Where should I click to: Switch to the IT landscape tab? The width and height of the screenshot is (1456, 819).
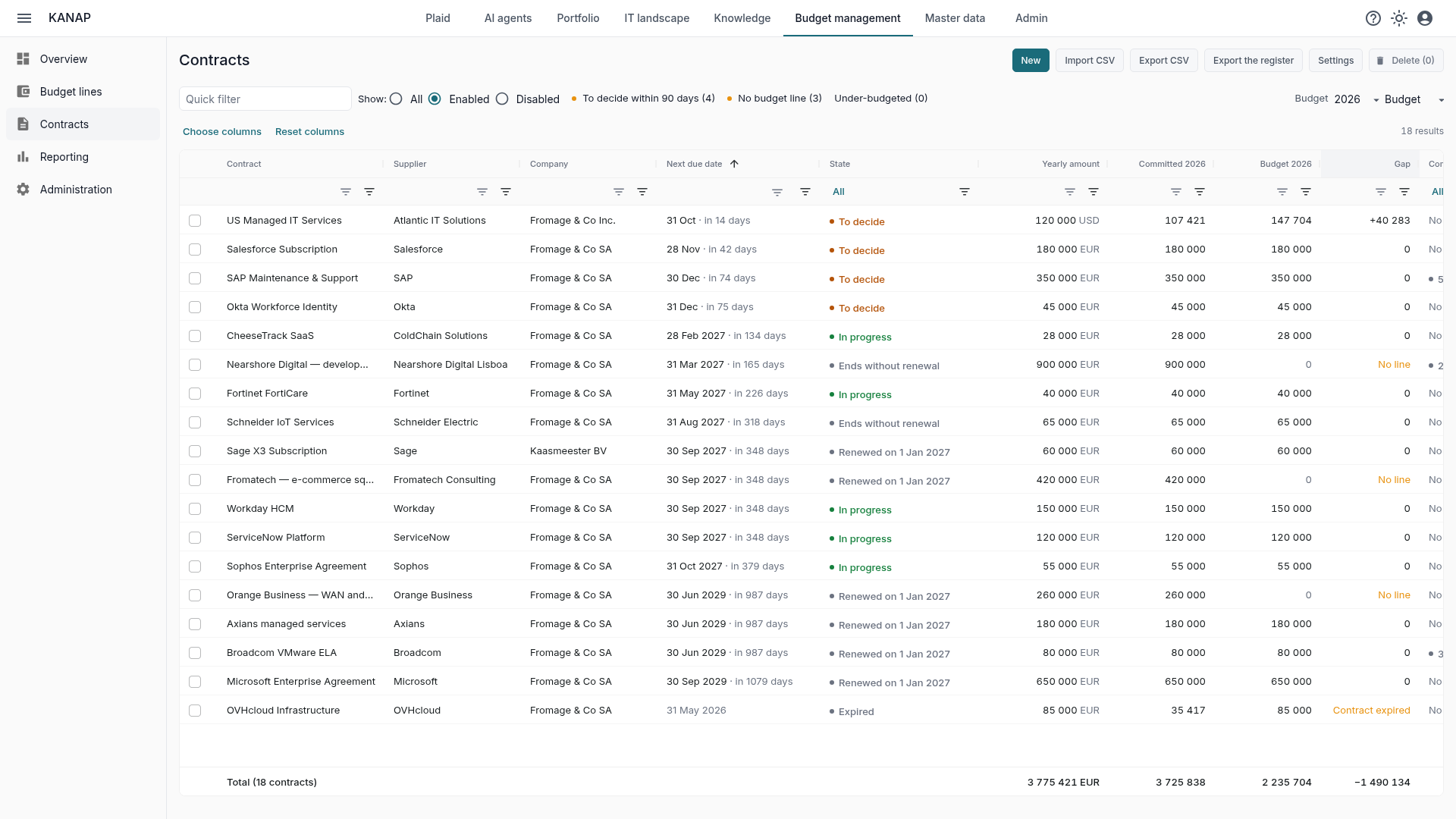[x=657, y=18]
